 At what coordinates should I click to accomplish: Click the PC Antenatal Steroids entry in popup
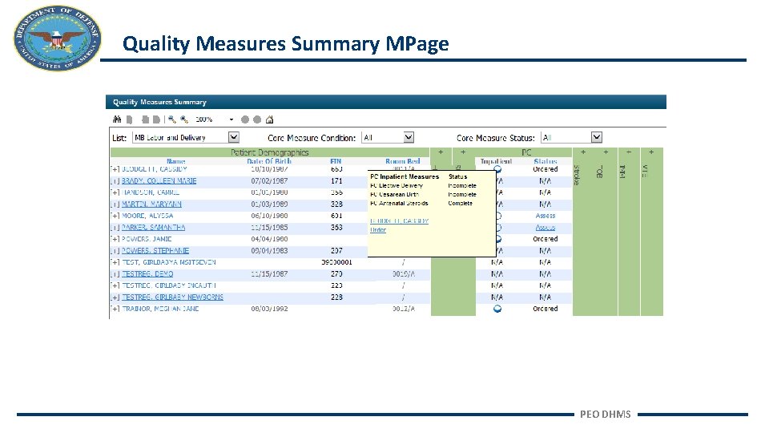point(399,203)
